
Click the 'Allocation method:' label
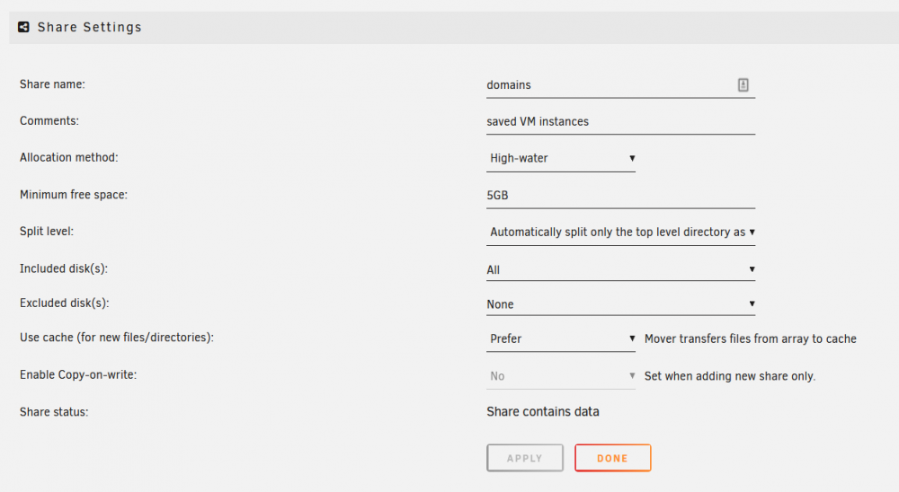tap(69, 157)
